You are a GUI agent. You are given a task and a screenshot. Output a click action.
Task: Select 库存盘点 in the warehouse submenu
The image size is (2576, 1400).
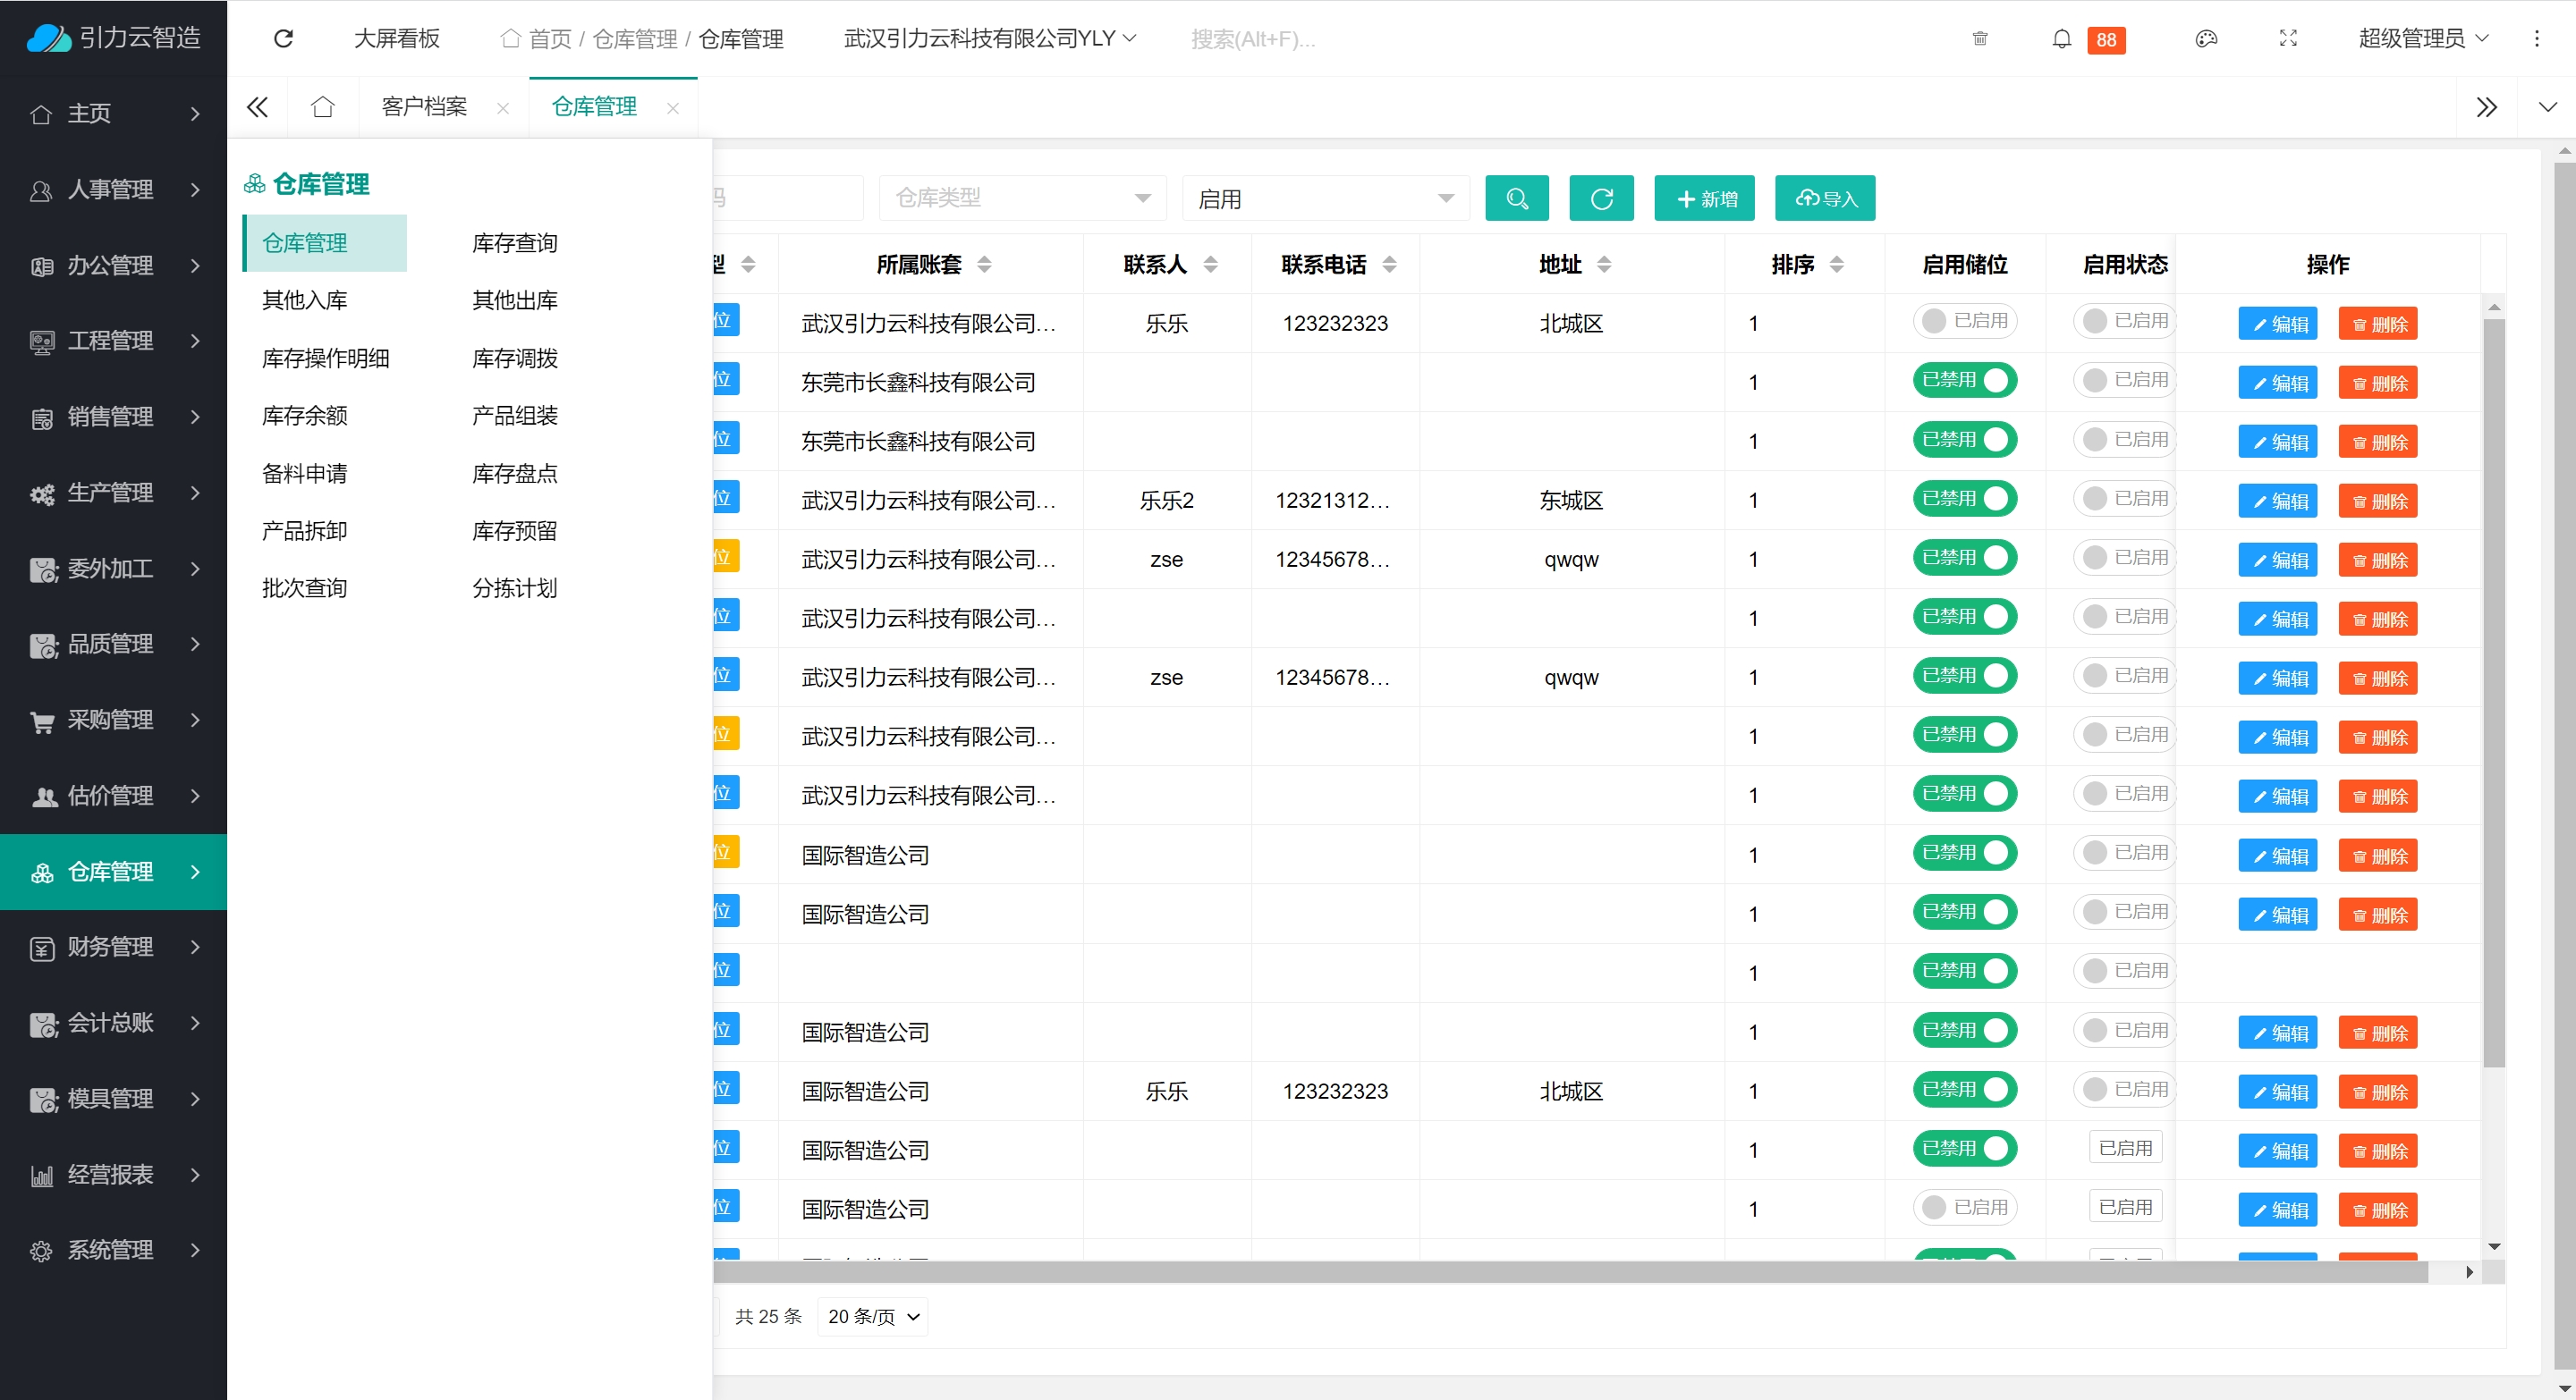[514, 473]
